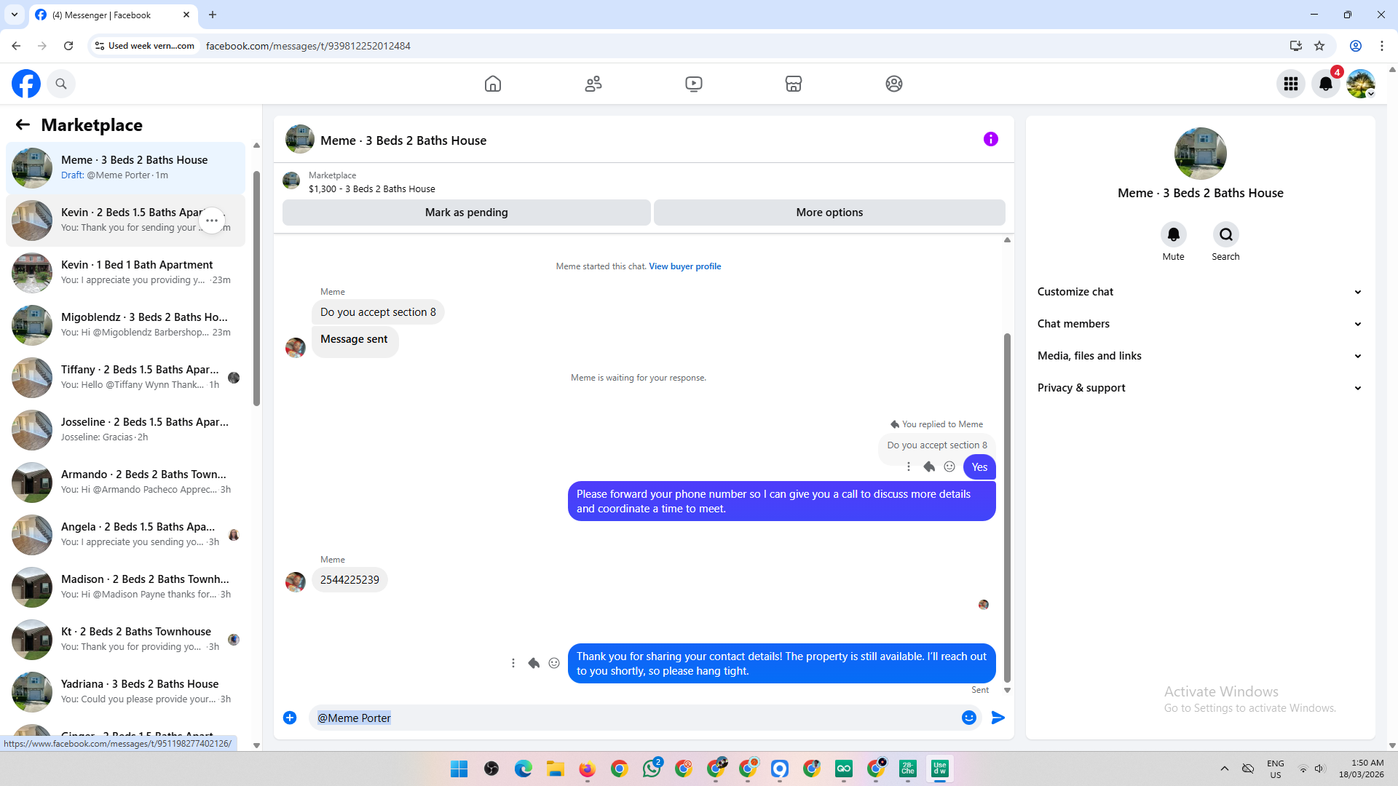Open the Groups icon in top navigation
This screenshot has width=1398, height=786.
click(x=894, y=84)
